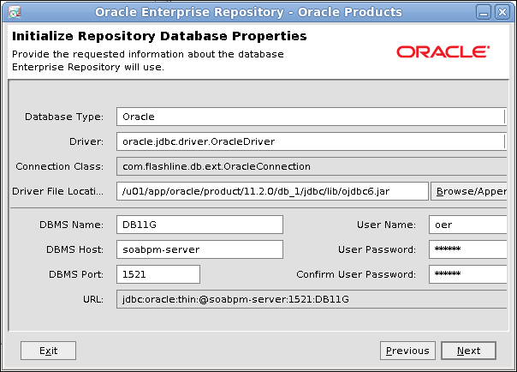Screen dimensions: 517x372
Task: Open the Driver combo box
Action: tap(312, 141)
